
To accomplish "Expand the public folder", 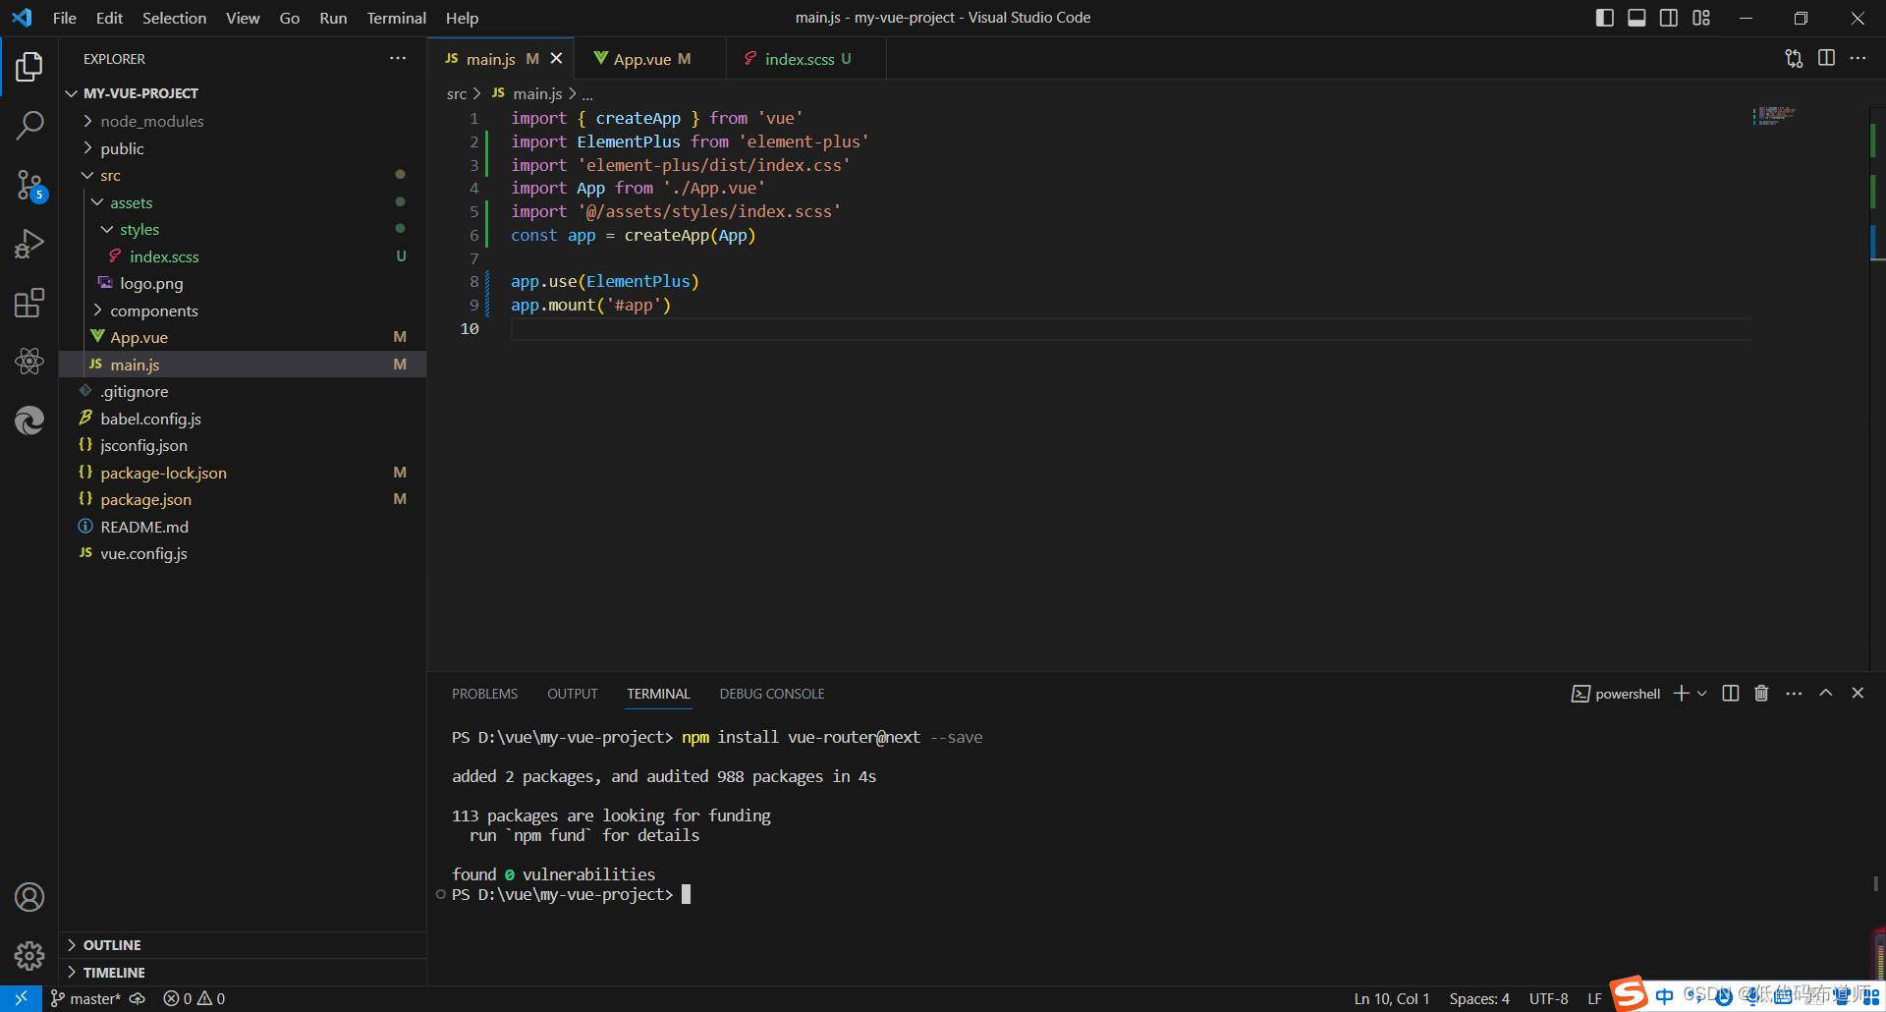I will 243,148.
